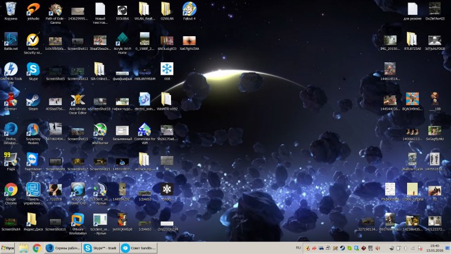The width and height of the screenshot is (451, 254).
Task: Select the Path of Exile Garena shortcut
Action: [55, 13]
